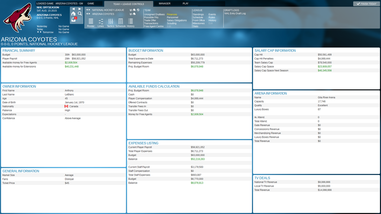This screenshot has height=214, width=381.
Task: Open the Front Office link
Action: tap(199, 20)
